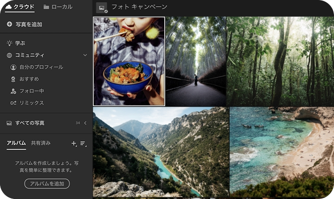Image resolution: width=334 pixels, height=199 pixels.
Task: Open the リミックス page
Action: 32,103
